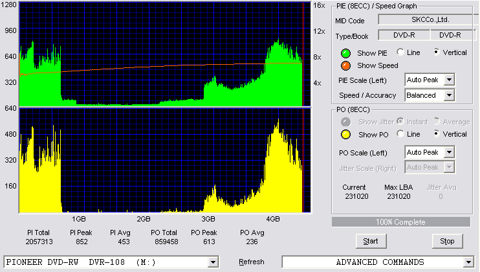
Task: Click the Current LBA value 231020
Action: pyautogui.click(x=356, y=196)
